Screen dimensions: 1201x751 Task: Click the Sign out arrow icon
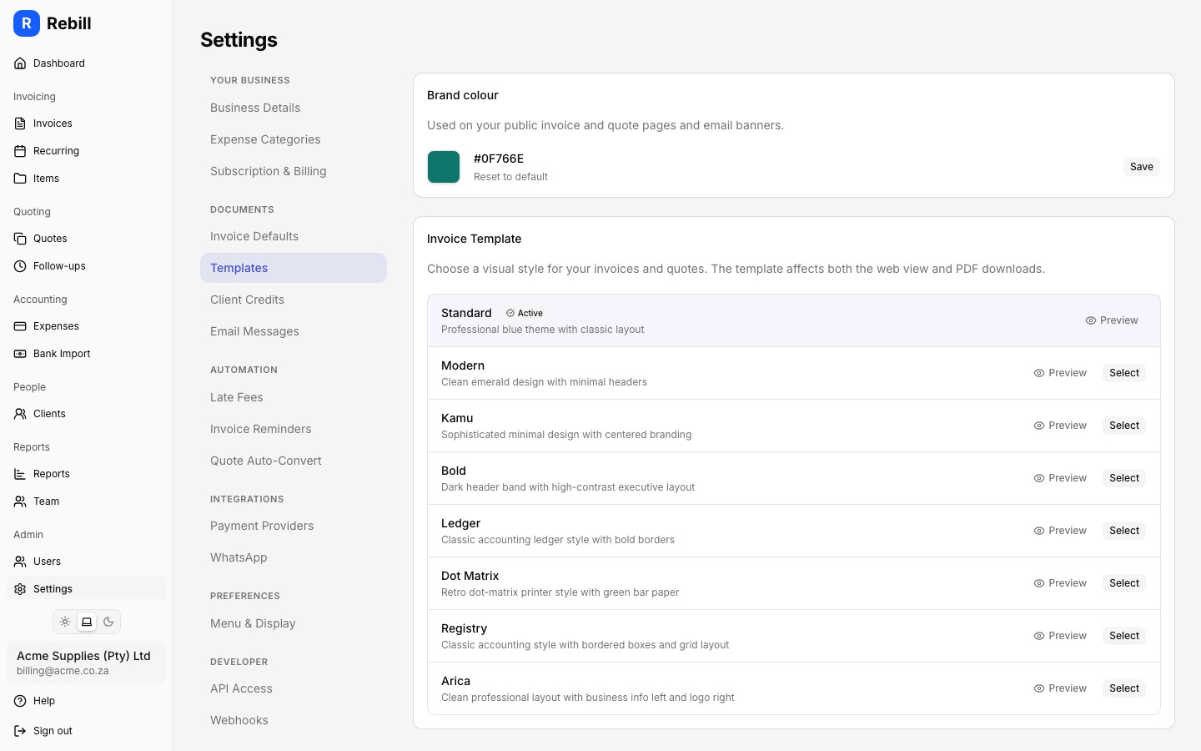tap(20, 731)
